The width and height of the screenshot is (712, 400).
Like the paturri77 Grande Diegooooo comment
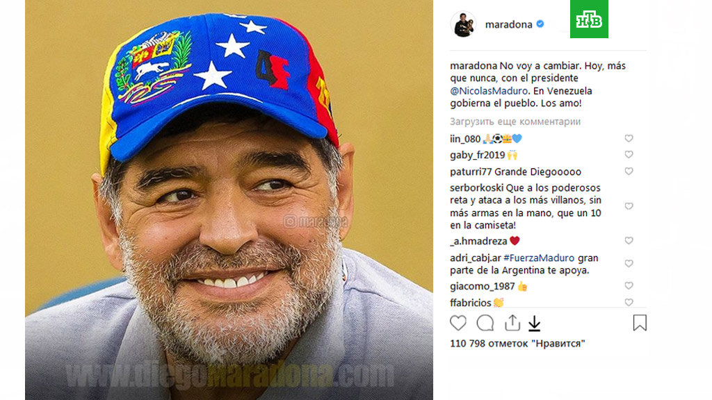click(629, 172)
